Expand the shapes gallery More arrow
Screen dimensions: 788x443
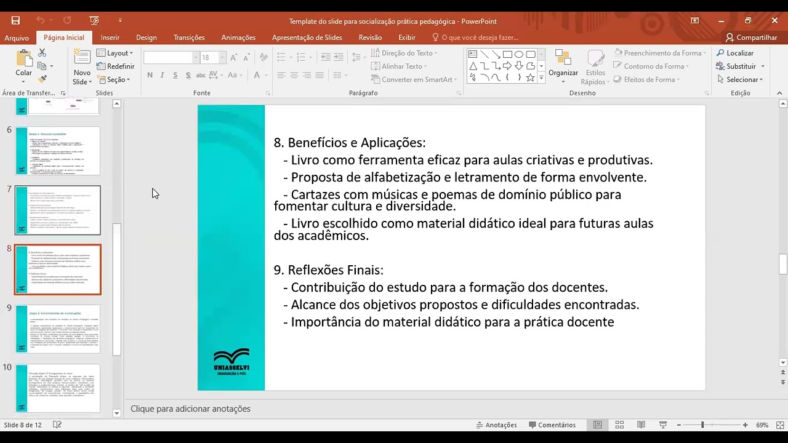click(542, 78)
